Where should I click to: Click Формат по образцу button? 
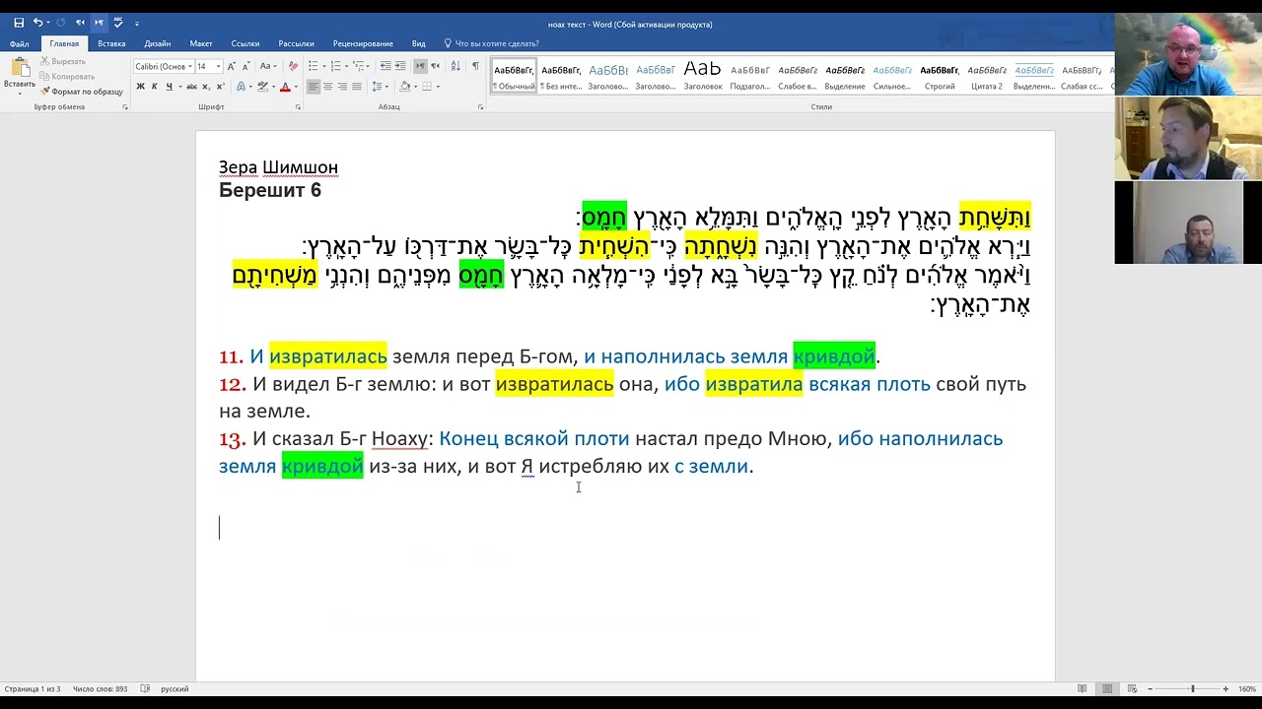pos(82,92)
